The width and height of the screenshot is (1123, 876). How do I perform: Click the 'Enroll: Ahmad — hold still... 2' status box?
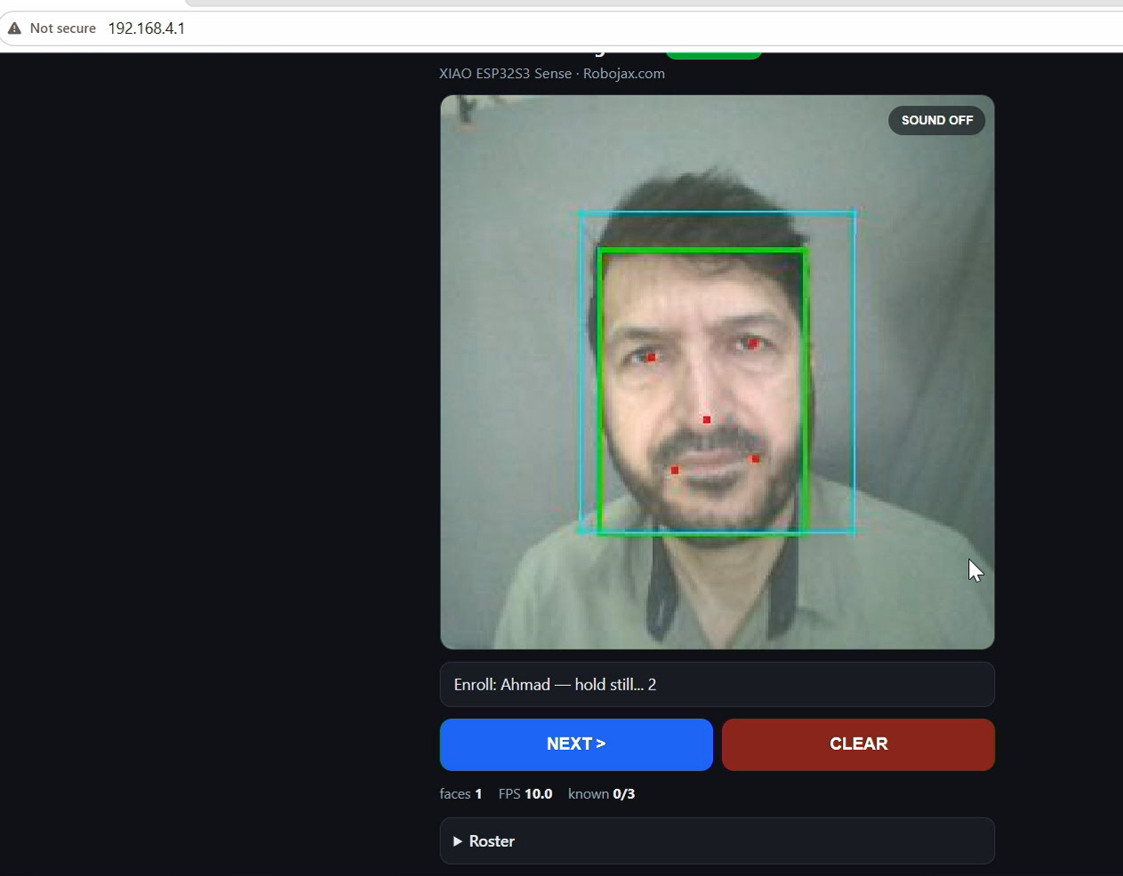717,685
